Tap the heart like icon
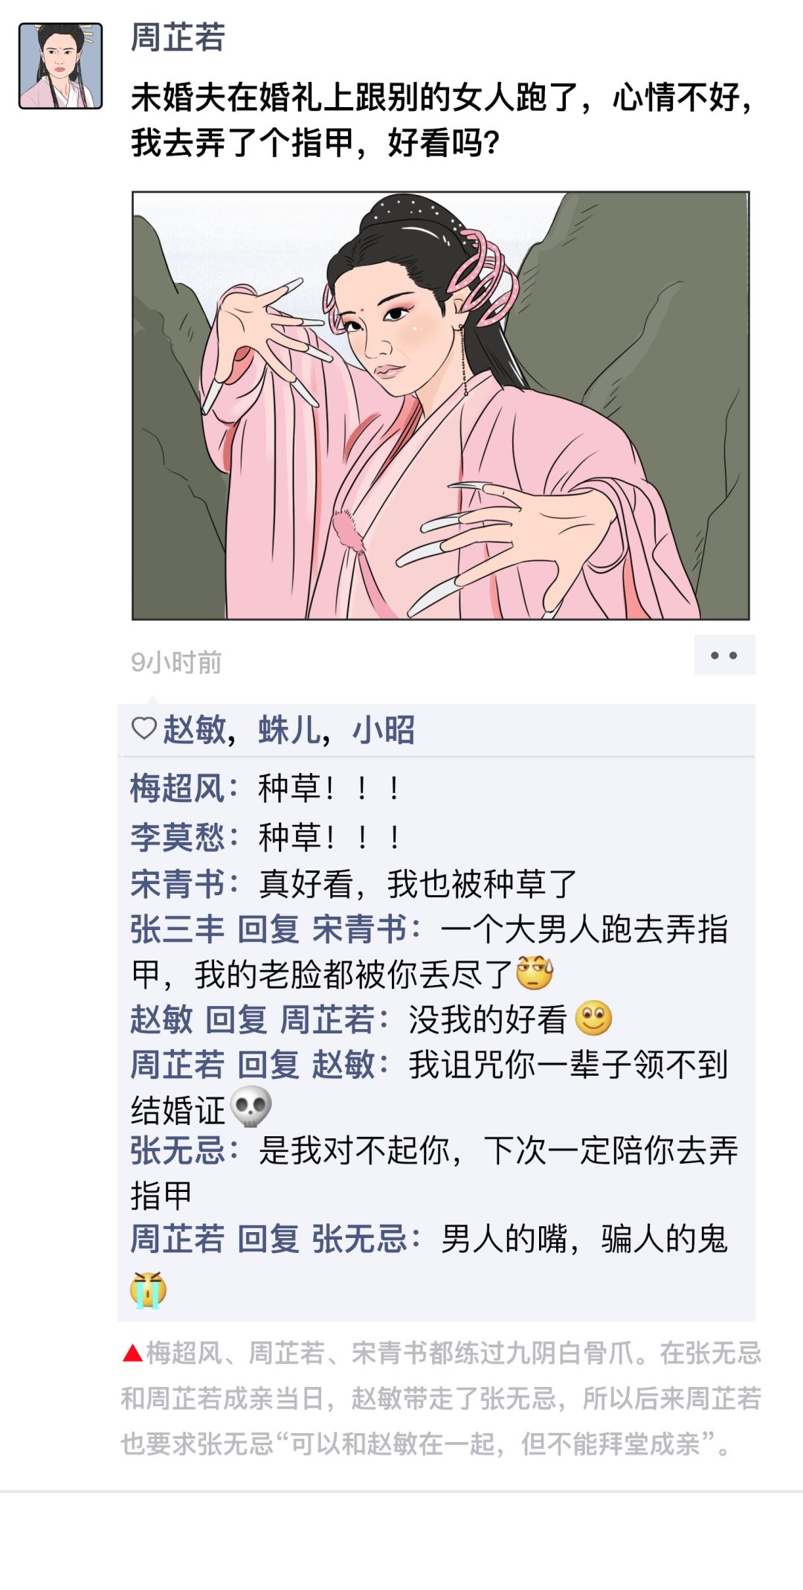The width and height of the screenshot is (803, 1590). [143, 728]
